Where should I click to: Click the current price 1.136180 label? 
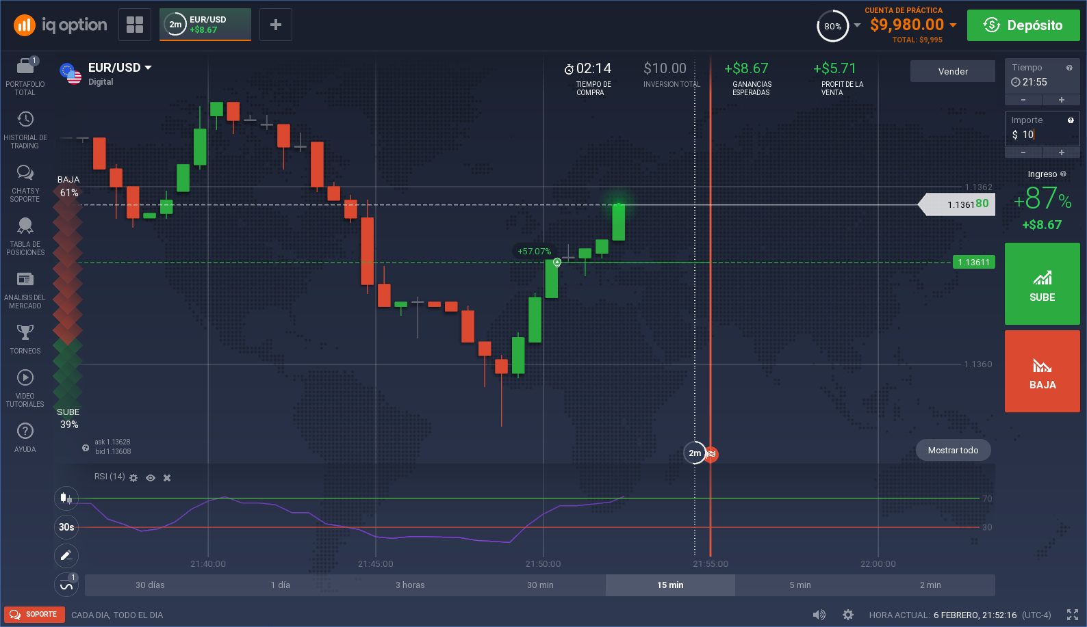click(x=957, y=204)
